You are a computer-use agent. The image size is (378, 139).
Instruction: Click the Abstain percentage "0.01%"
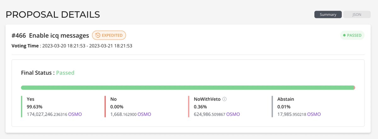tap(284, 107)
